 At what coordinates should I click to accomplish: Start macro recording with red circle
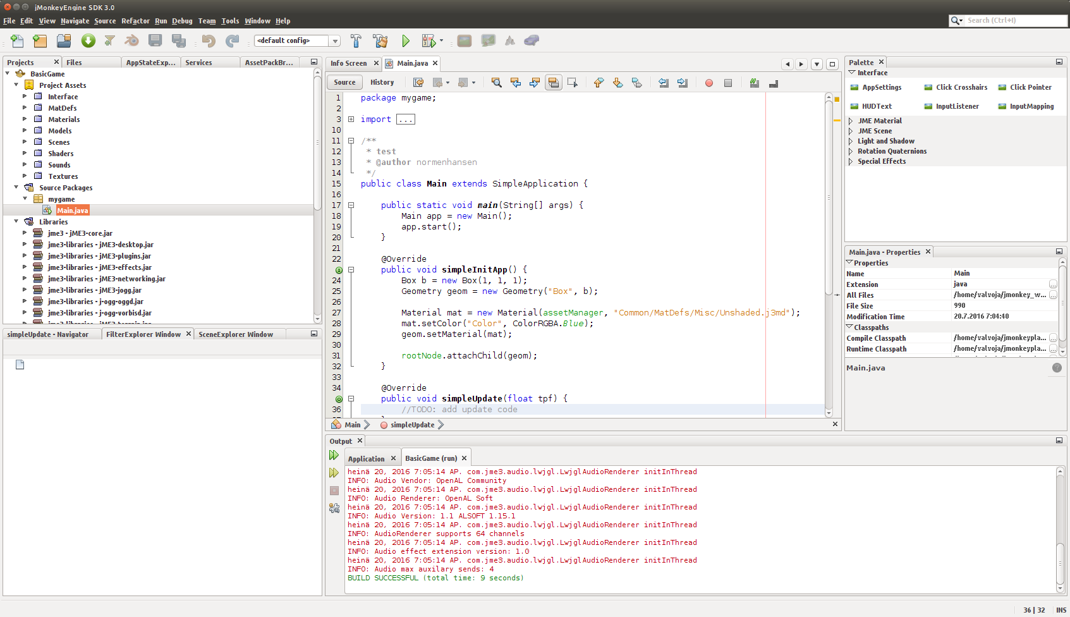click(x=709, y=83)
